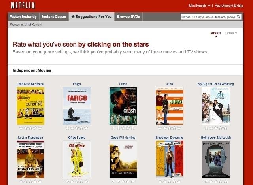The image size is (253, 185).
Task: Open the Being John Malkovich title link
Action: click(x=216, y=138)
